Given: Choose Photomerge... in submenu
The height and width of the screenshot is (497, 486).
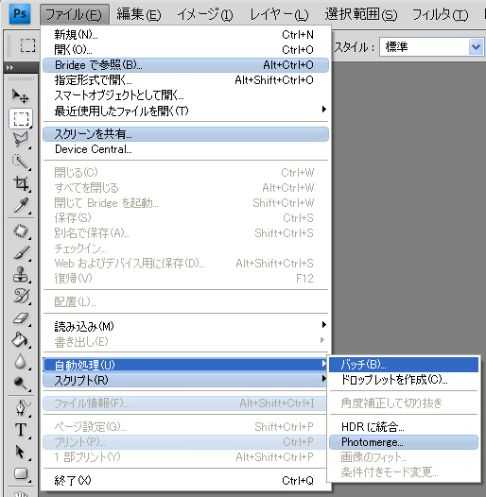Looking at the screenshot, I should pyautogui.click(x=404, y=442).
